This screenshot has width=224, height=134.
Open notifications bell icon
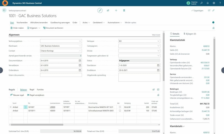[x=208, y=3]
